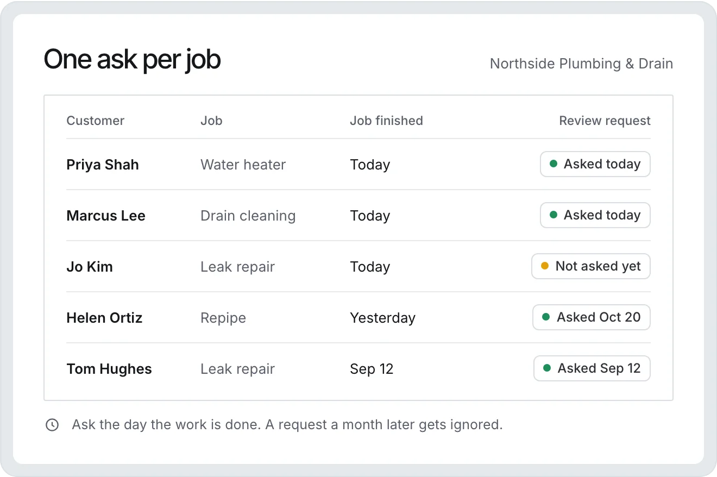Click "Today" in Marcus Lee's row
717x477 pixels.
point(370,216)
